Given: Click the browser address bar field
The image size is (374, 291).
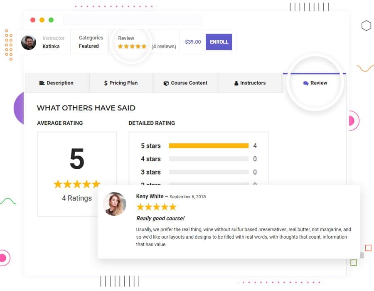Looking at the screenshot, I should coord(132,20).
